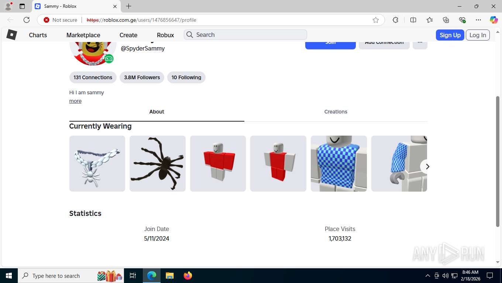Switch to the Creations tab
The height and width of the screenshot is (283, 502).
336,112
